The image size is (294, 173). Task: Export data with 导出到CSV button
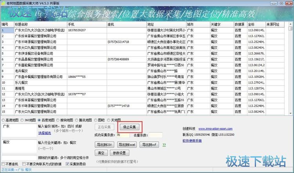pos(104,145)
